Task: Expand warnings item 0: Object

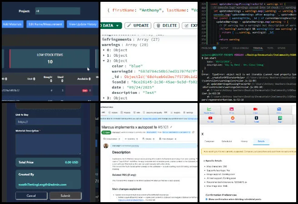Action: [104, 50]
